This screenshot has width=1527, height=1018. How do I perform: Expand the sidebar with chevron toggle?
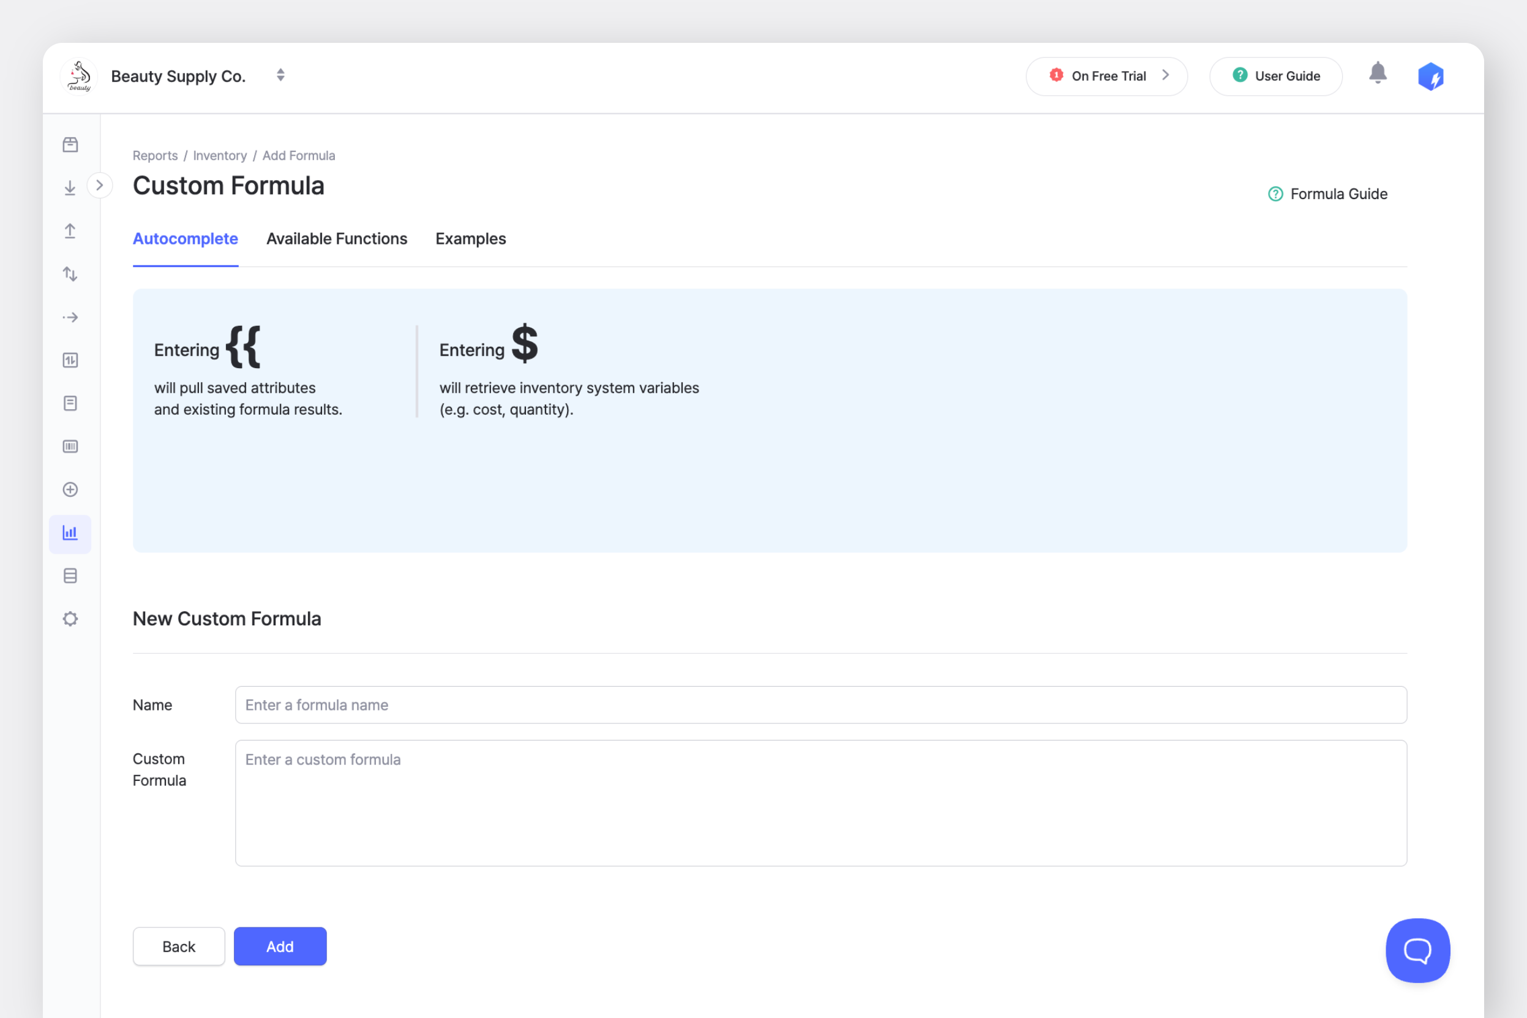(99, 186)
